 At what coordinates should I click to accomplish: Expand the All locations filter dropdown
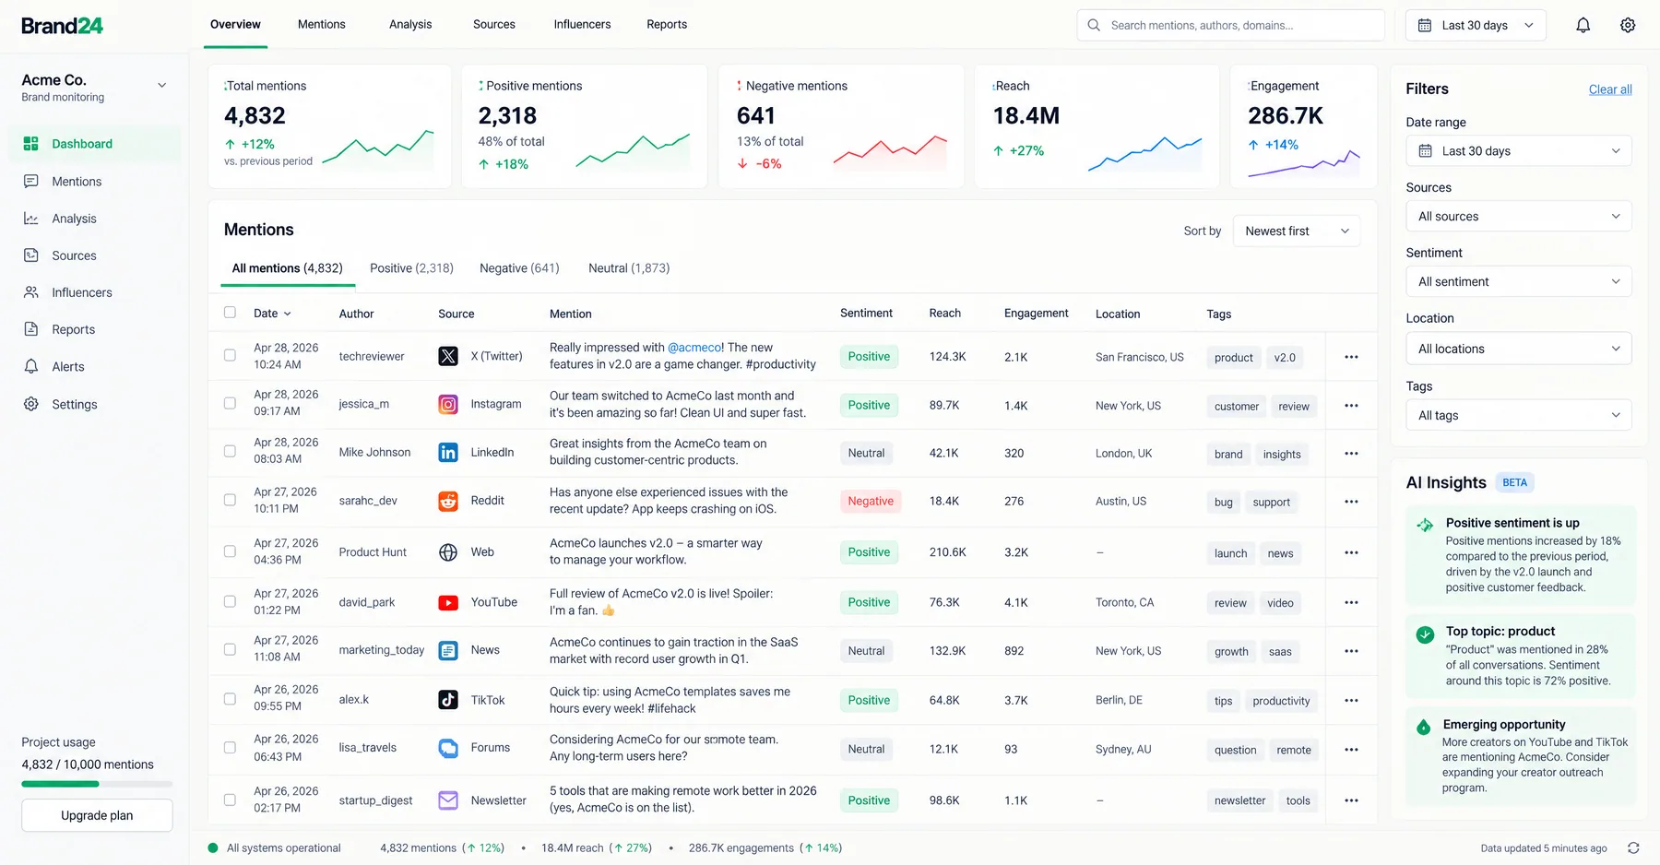[x=1519, y=349]
